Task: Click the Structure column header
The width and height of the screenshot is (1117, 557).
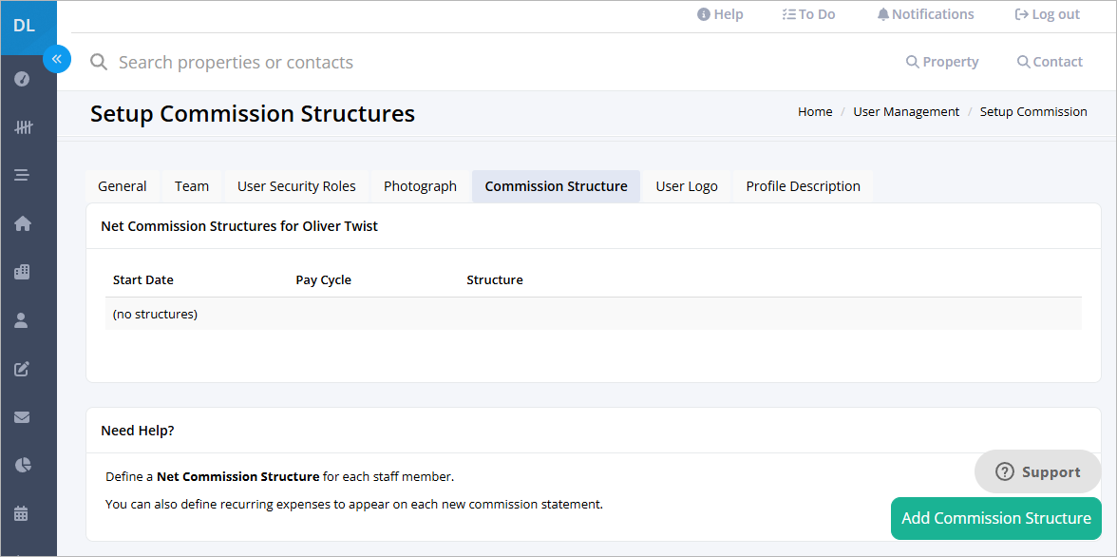Action: 494,279
